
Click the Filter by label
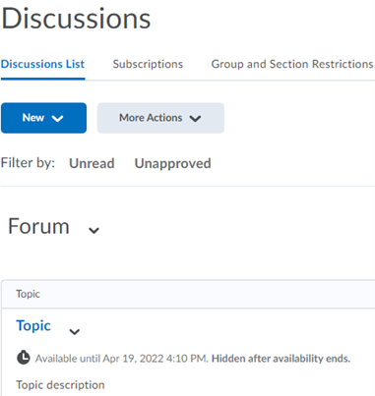click(28, 163)
